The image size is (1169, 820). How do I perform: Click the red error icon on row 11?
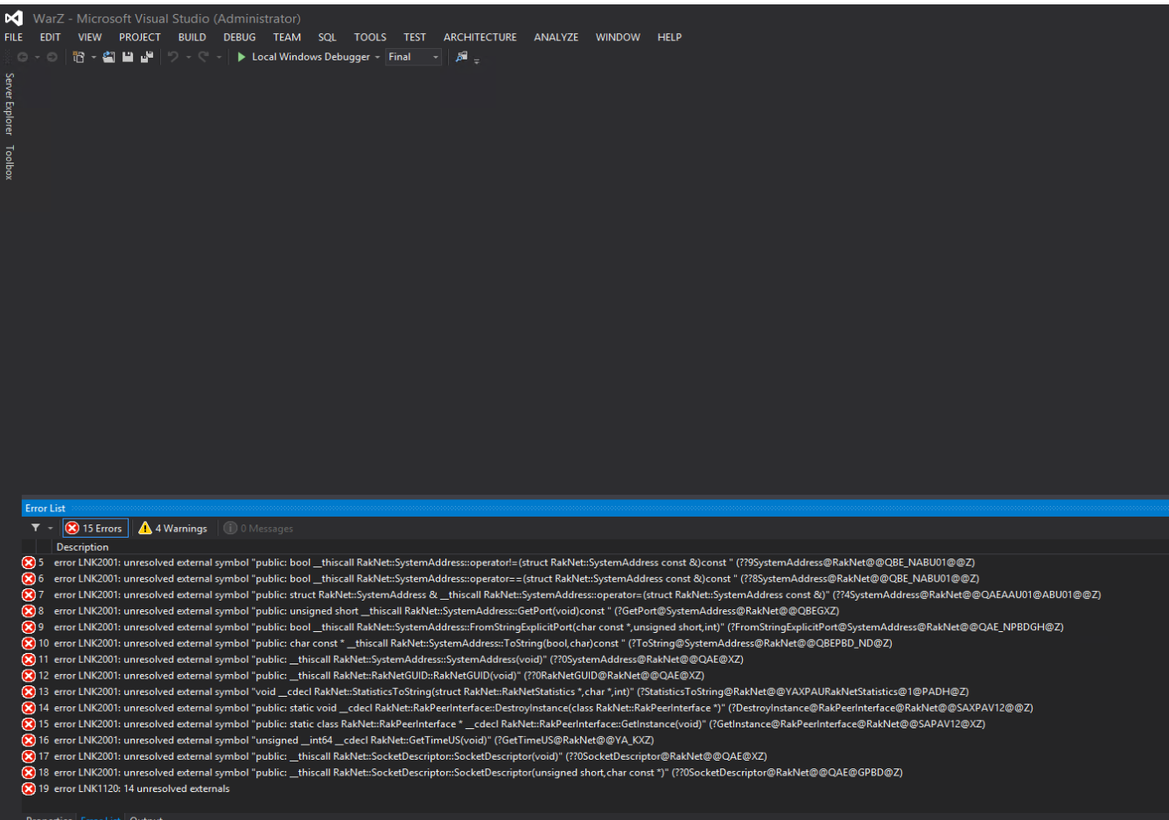coord(29,660)
